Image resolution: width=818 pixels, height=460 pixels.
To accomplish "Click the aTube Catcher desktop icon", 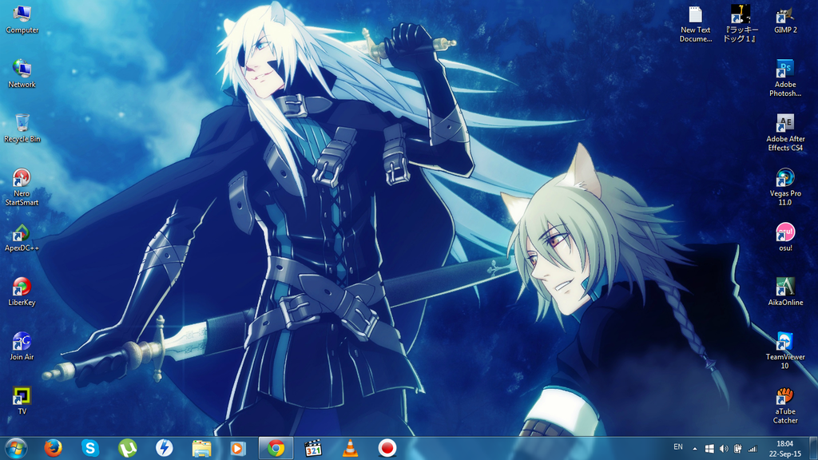I will (785, 396).
